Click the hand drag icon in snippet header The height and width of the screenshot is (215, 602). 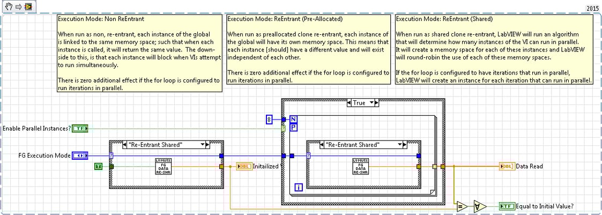[8, 6]
